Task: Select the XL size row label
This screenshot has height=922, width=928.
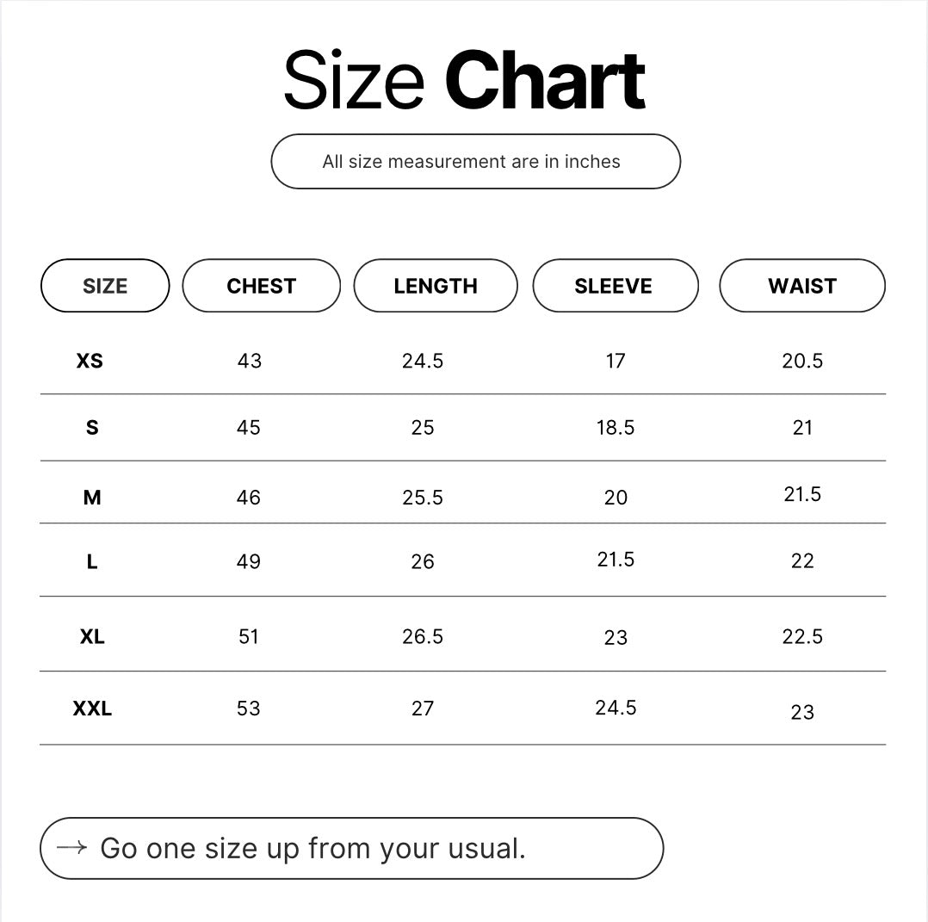Action: click(x=92, y=637)
